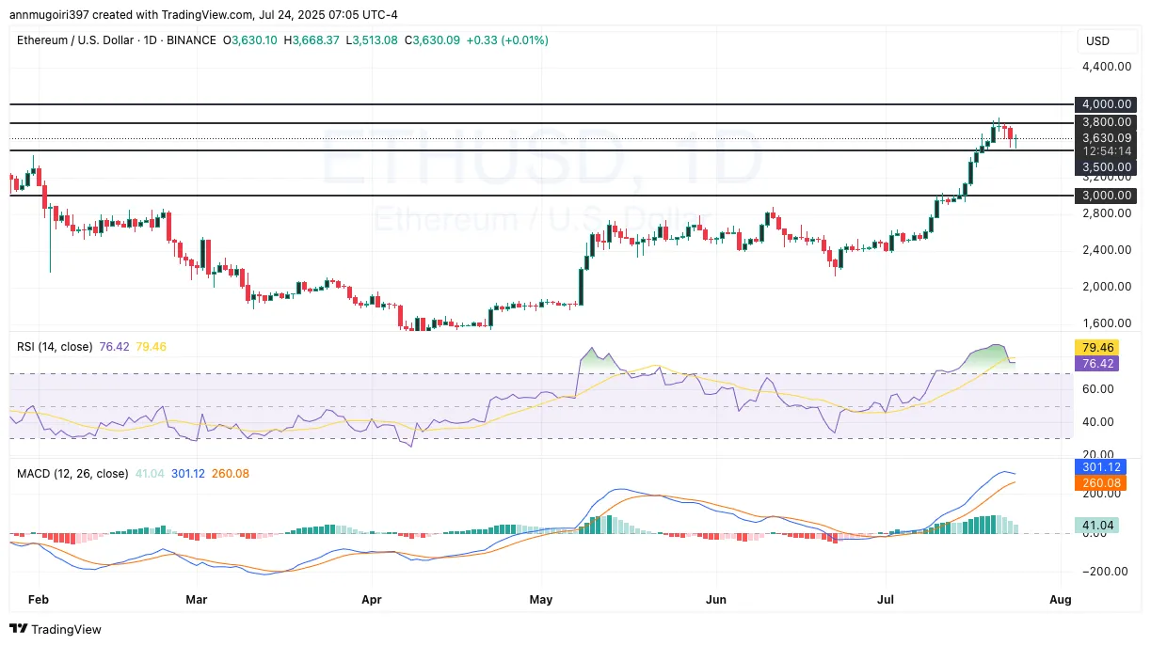Screen dimensions: 1151x645
Task: Expand the RSI (14, close) indicator legend
Action: [x=54, y=347]
